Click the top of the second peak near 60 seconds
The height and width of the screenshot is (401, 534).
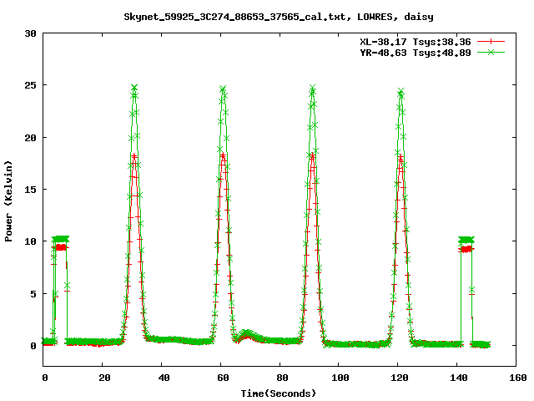tap(223, 89)
